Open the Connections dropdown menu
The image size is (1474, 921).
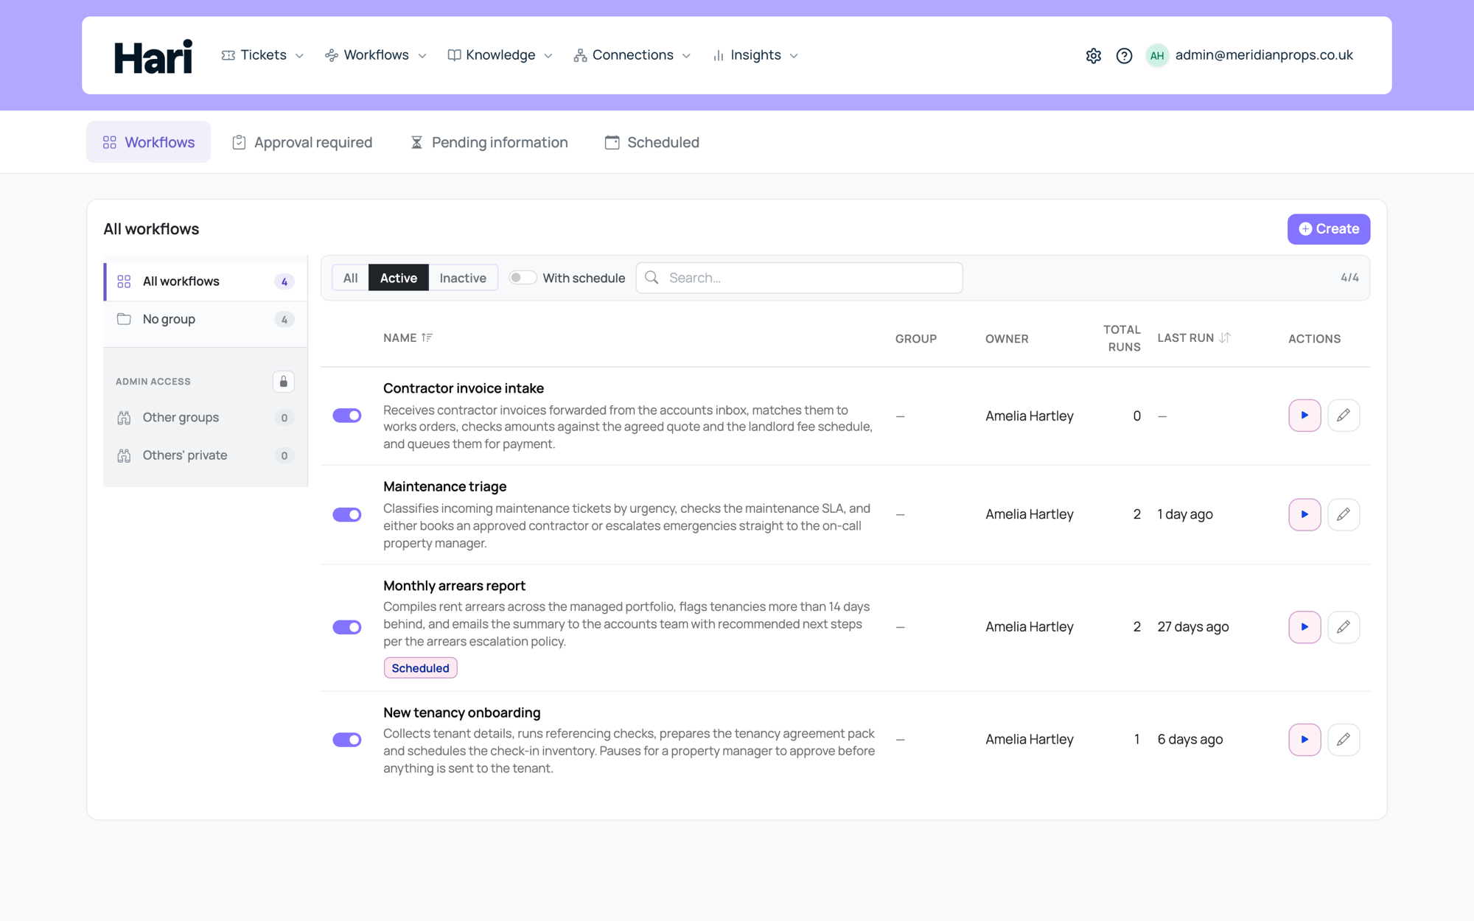pos(632,55)
